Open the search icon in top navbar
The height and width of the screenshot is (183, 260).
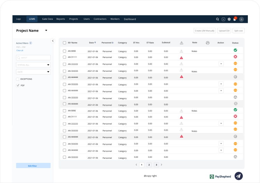pyautogui.click(x=217, y=19)
